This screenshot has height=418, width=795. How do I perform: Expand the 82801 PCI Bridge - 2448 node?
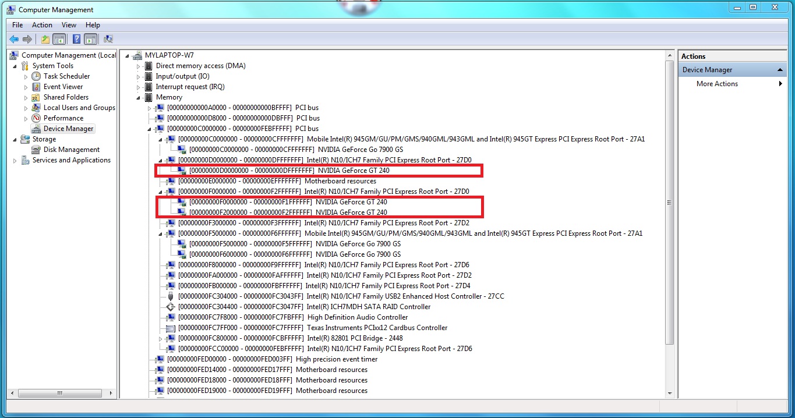click(161, 338)
